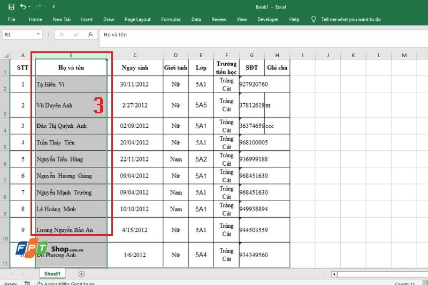Select column E header
Screen dimensions: 428x285
click(x=201, y=56)
